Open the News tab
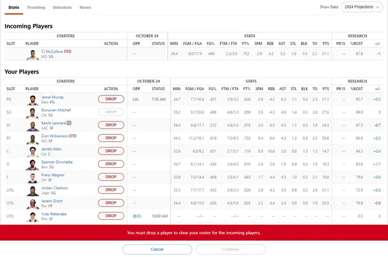This screenshot has width=388, height=257. [85, 7]
